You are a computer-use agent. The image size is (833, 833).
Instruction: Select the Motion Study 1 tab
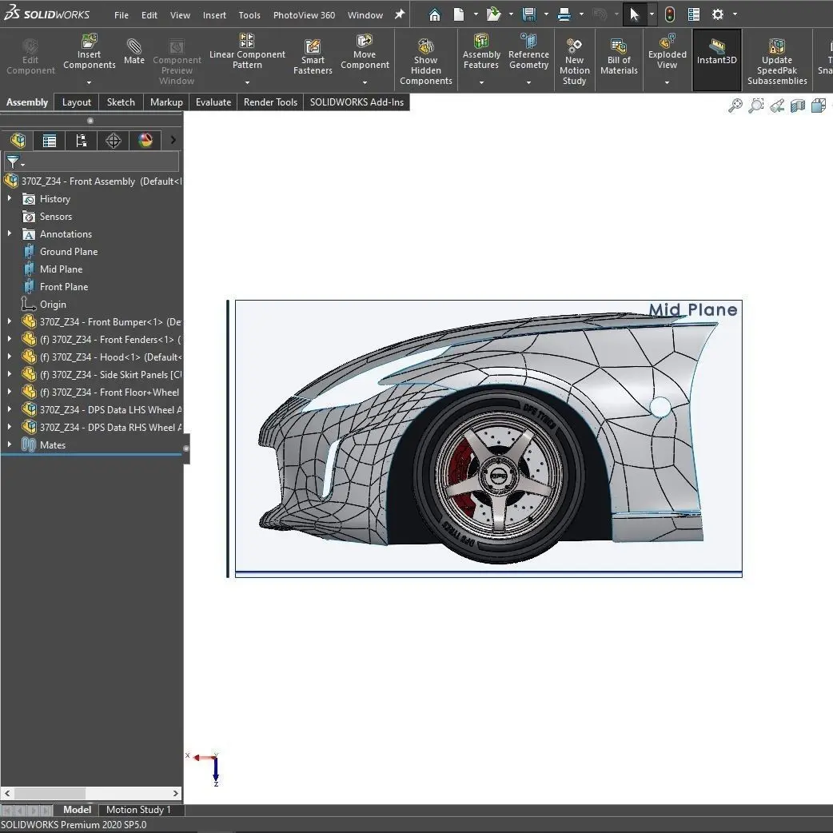(x=138, y=810)
